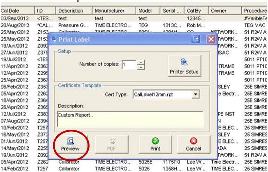Cancel the Print Label dialog

pyautogui.click(x=193, y=144)
